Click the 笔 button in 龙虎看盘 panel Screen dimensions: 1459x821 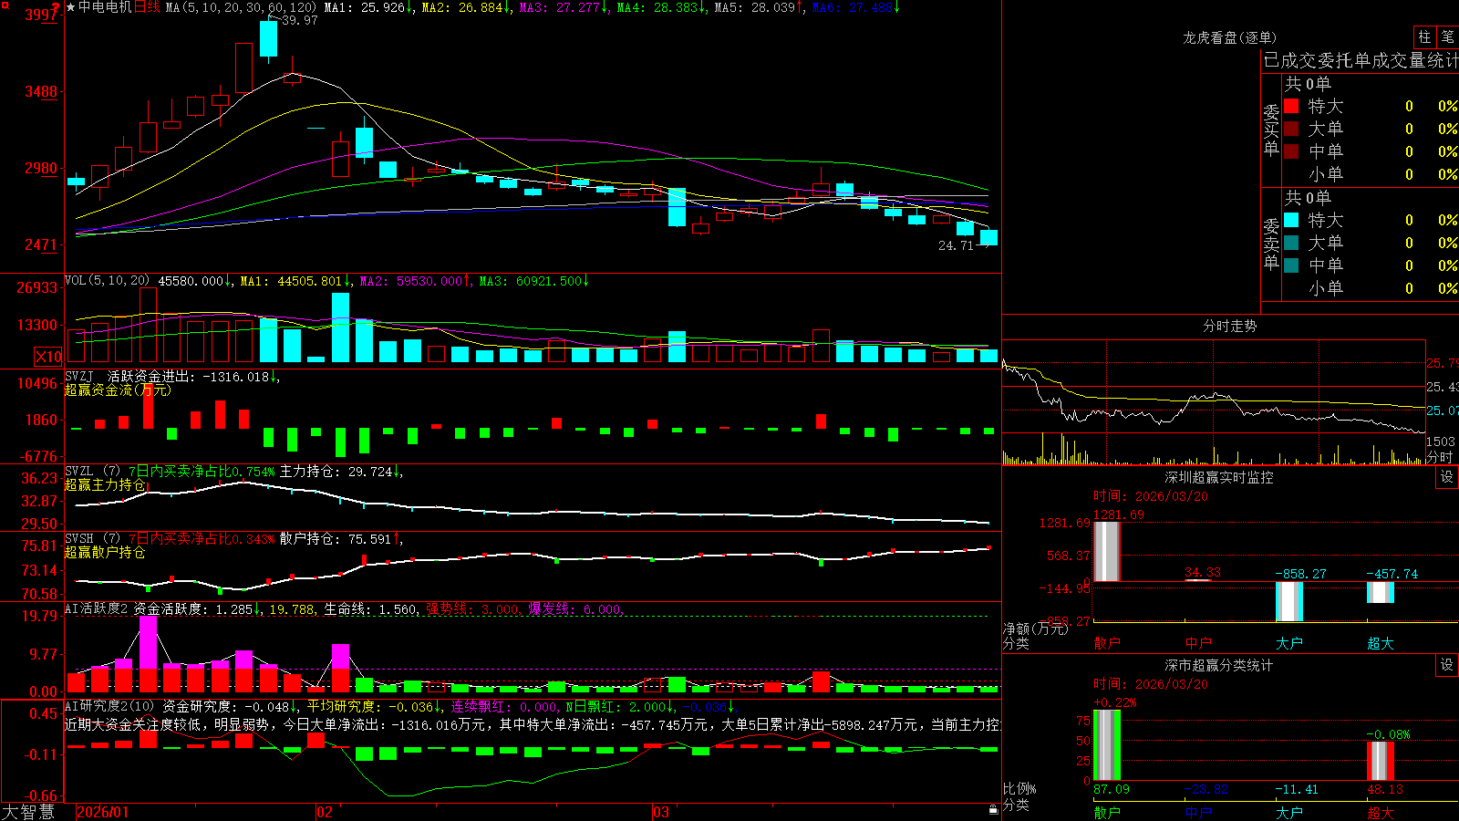(x=1447, y=36)
